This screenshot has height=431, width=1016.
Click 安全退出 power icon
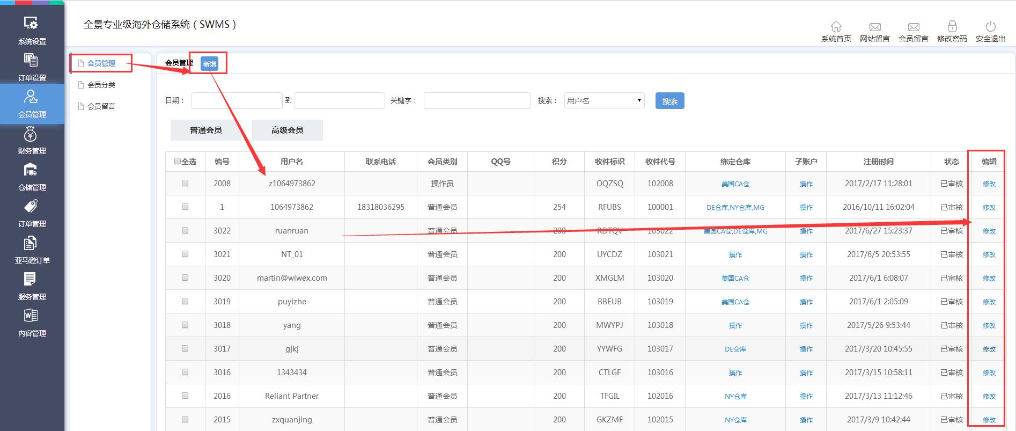pos(990,27)
